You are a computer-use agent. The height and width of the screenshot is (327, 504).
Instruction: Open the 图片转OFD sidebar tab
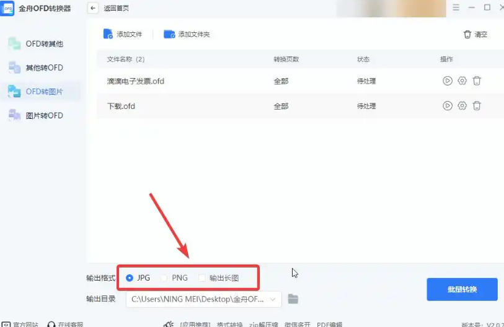(41, 115)
